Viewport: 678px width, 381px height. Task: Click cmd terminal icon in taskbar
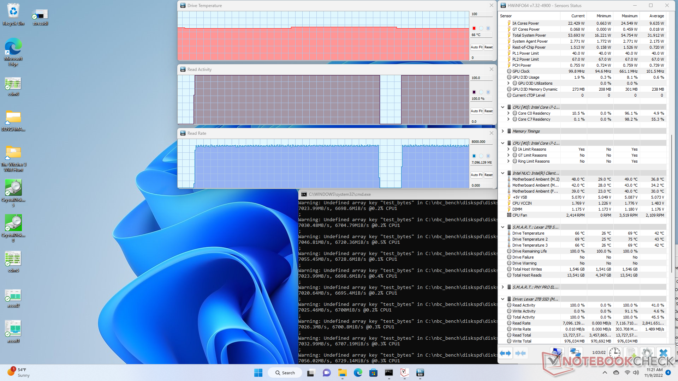389,373
